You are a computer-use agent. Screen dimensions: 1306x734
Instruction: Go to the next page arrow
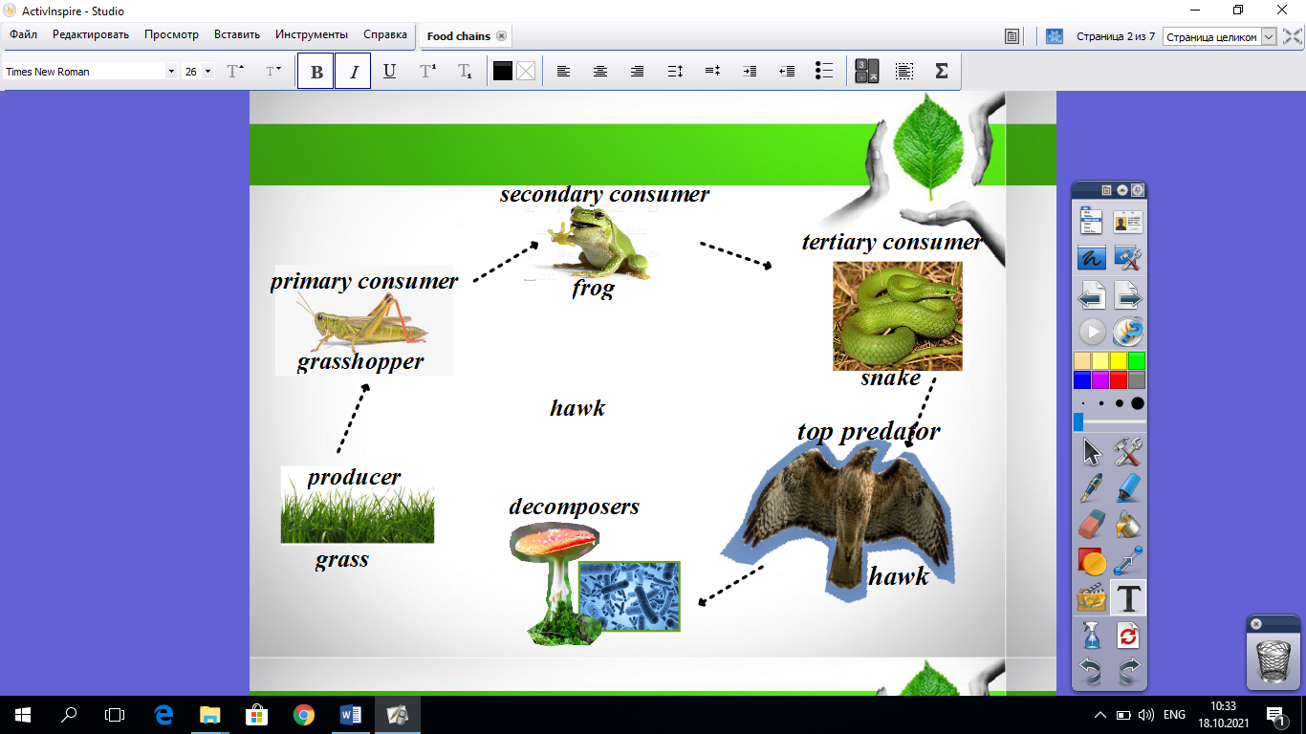1129,295
